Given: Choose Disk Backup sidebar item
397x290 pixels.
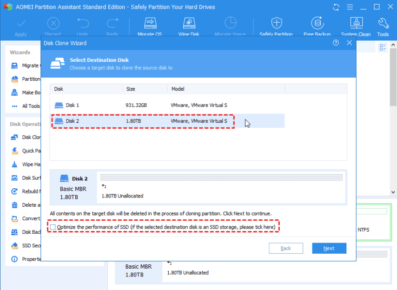Looking at the screenshot, I should pos(25,232).
